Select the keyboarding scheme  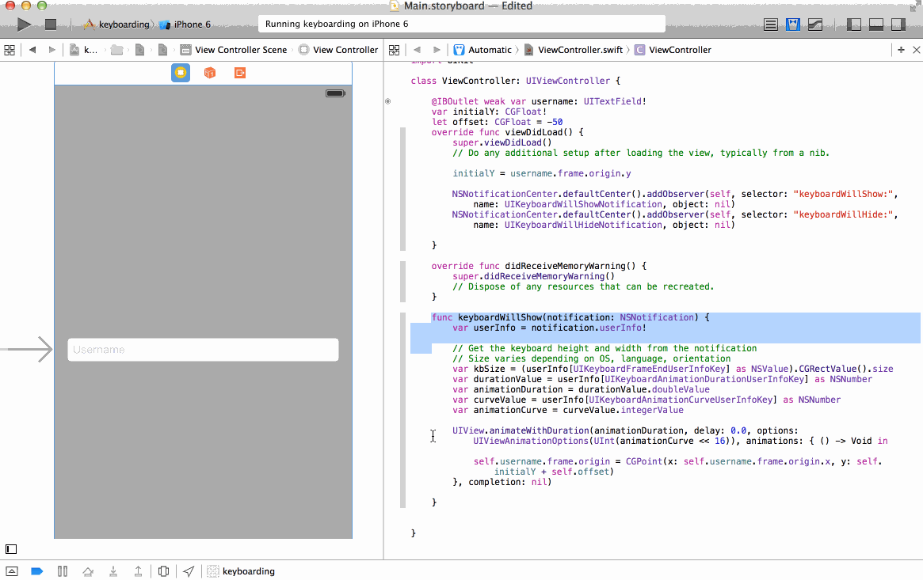(116, 24)
